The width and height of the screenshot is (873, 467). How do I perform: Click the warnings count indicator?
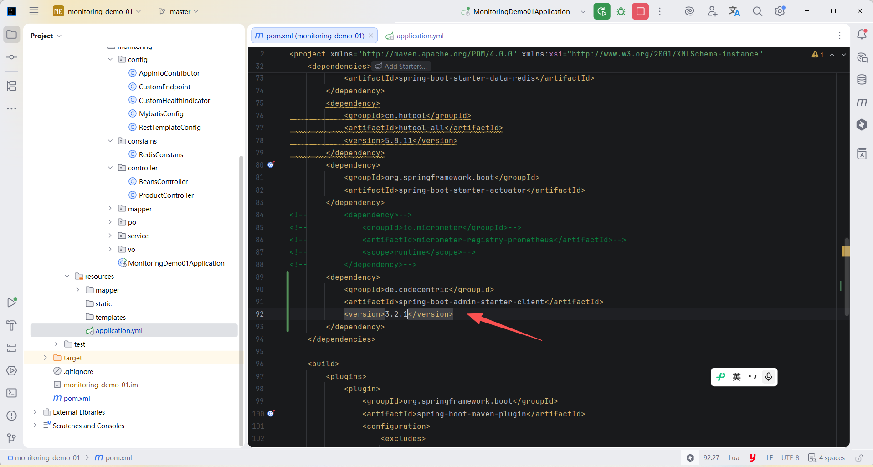[x=817, y=55]
